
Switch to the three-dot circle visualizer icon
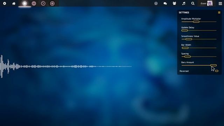[43, 3]
